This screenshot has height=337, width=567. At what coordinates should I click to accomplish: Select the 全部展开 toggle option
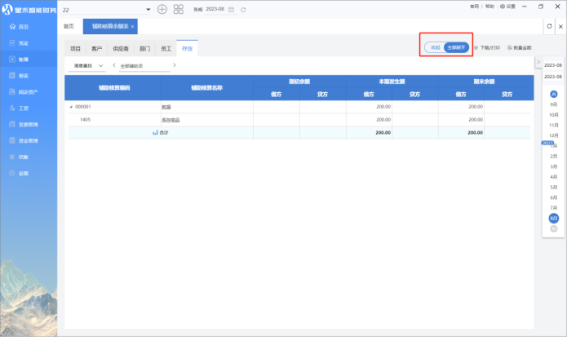457,47
